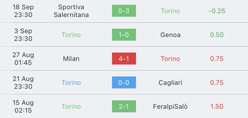Select the Genoa team name
The height and width of the screenshot is (118, 248).
click(x=170, y=35)
